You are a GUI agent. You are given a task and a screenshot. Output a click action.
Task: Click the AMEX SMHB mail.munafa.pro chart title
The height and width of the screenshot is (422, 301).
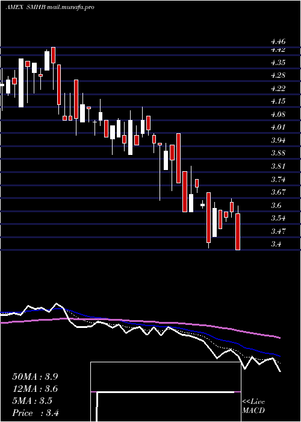50,7
